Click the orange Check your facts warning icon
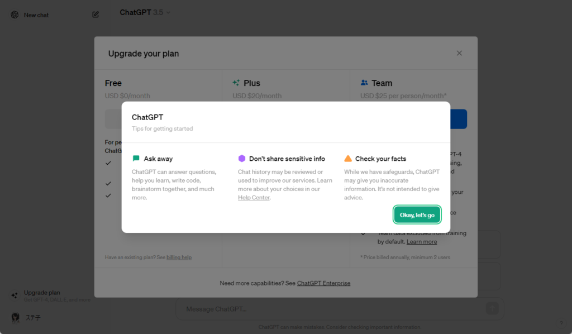The image size is (572, 334). 348,159
